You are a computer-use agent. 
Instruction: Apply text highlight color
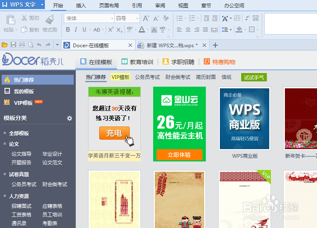130,30
